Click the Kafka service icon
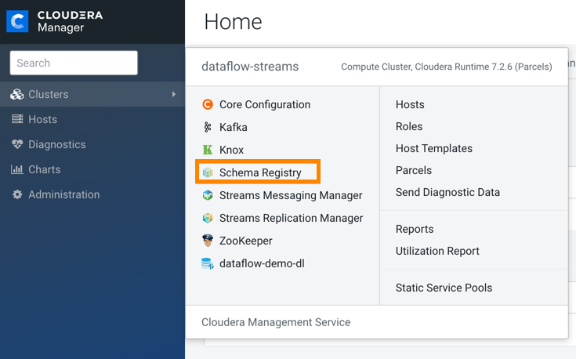 point(208,127)
